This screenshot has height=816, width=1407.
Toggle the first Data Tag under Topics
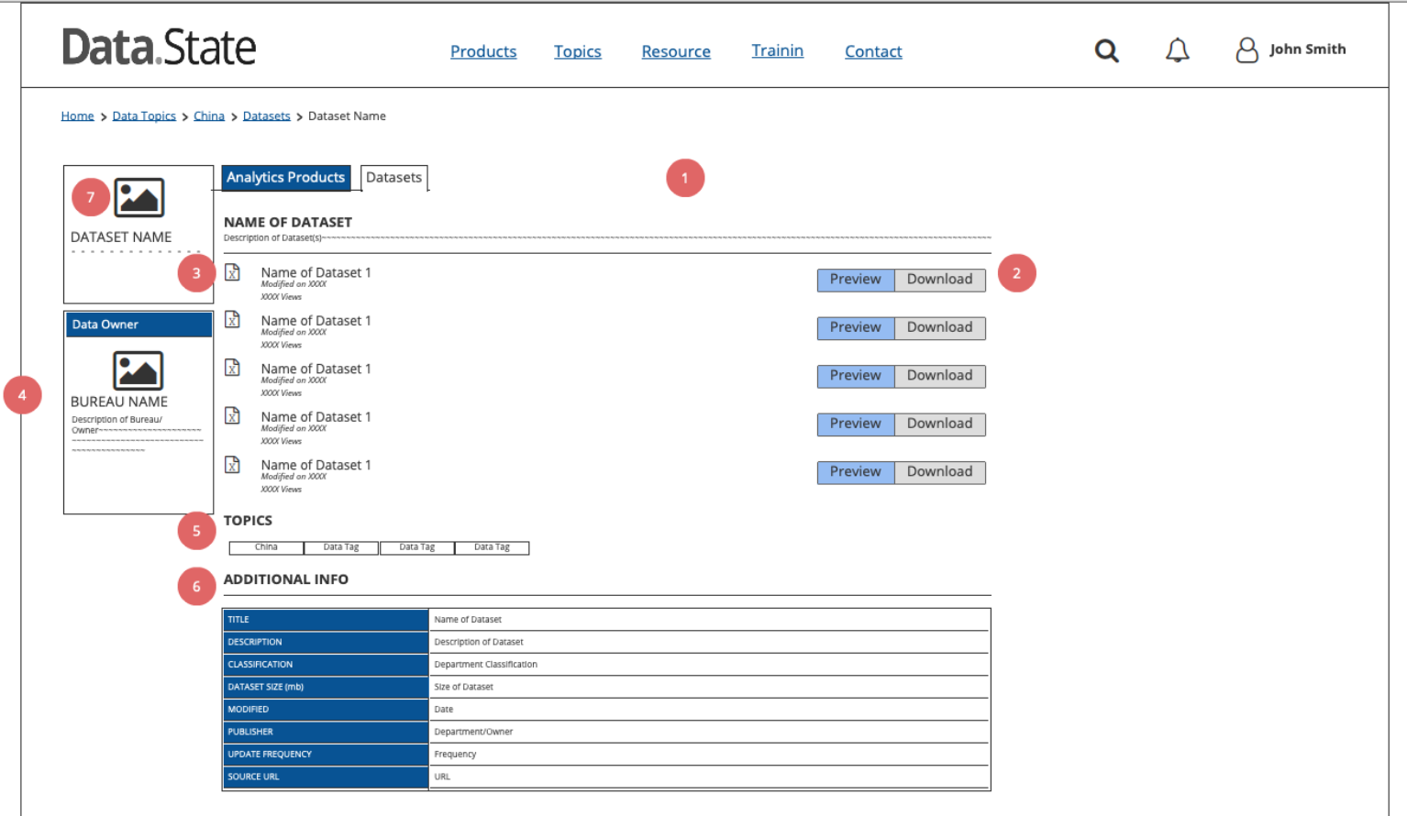pyautogui.click(x=340, y=547)
